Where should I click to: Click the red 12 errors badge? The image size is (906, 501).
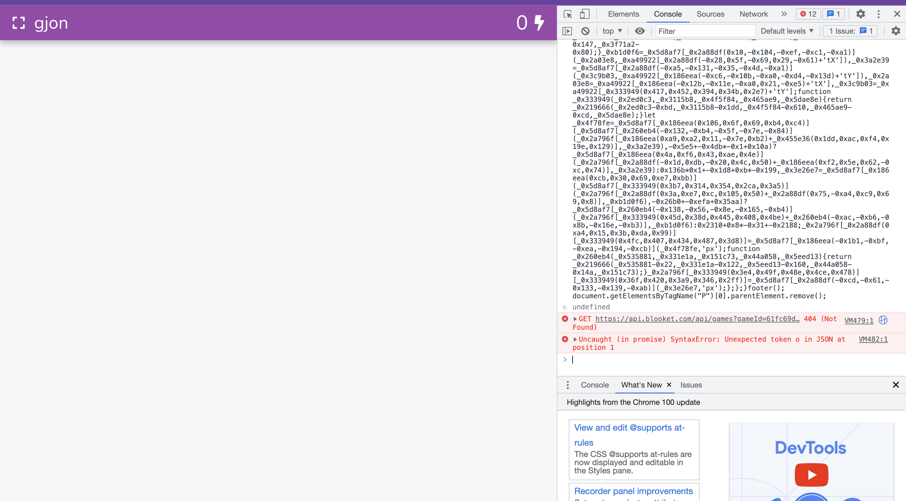[x=808, y=14]
